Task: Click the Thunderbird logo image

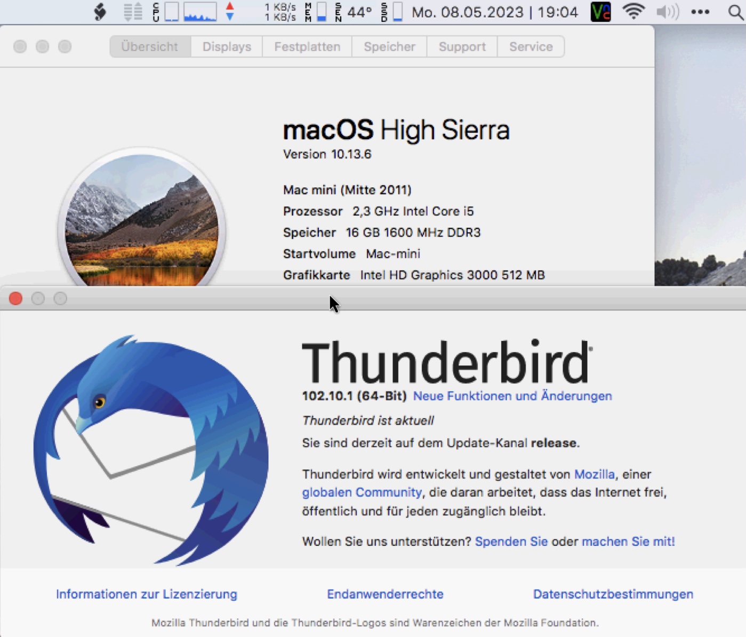Action: tap(151, 450)
